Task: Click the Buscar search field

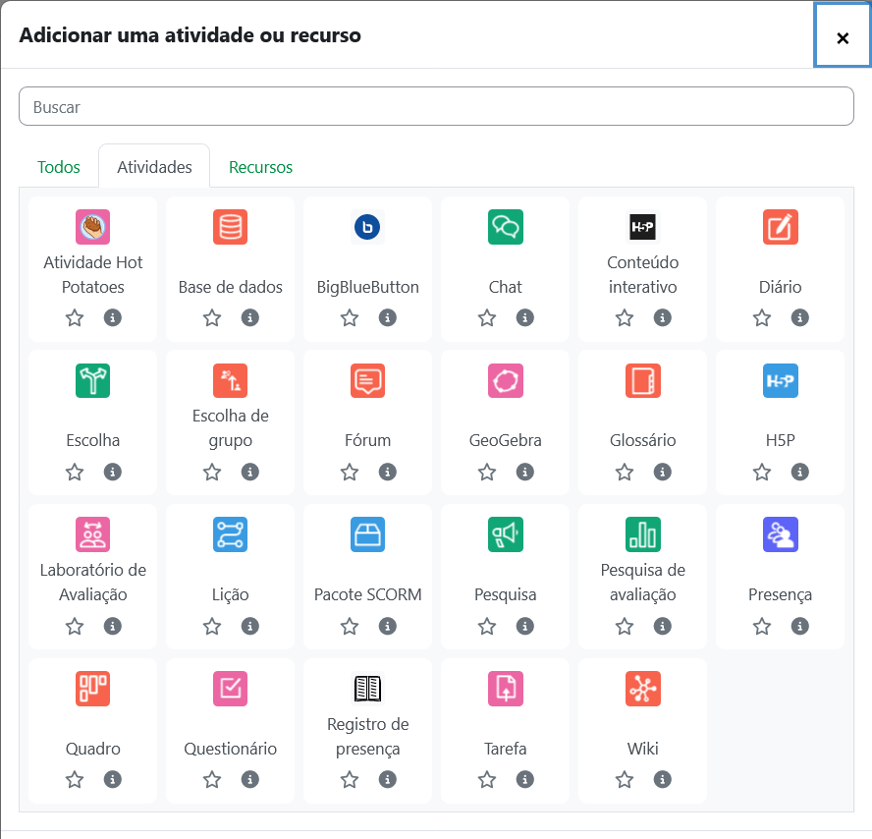Action: click(x=436, y=106)
